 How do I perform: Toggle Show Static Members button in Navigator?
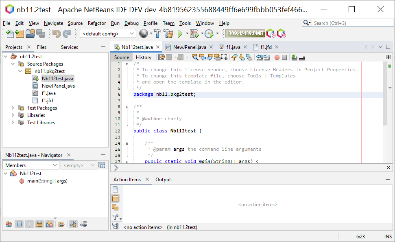pyautogui.click(x=29, y=224)
